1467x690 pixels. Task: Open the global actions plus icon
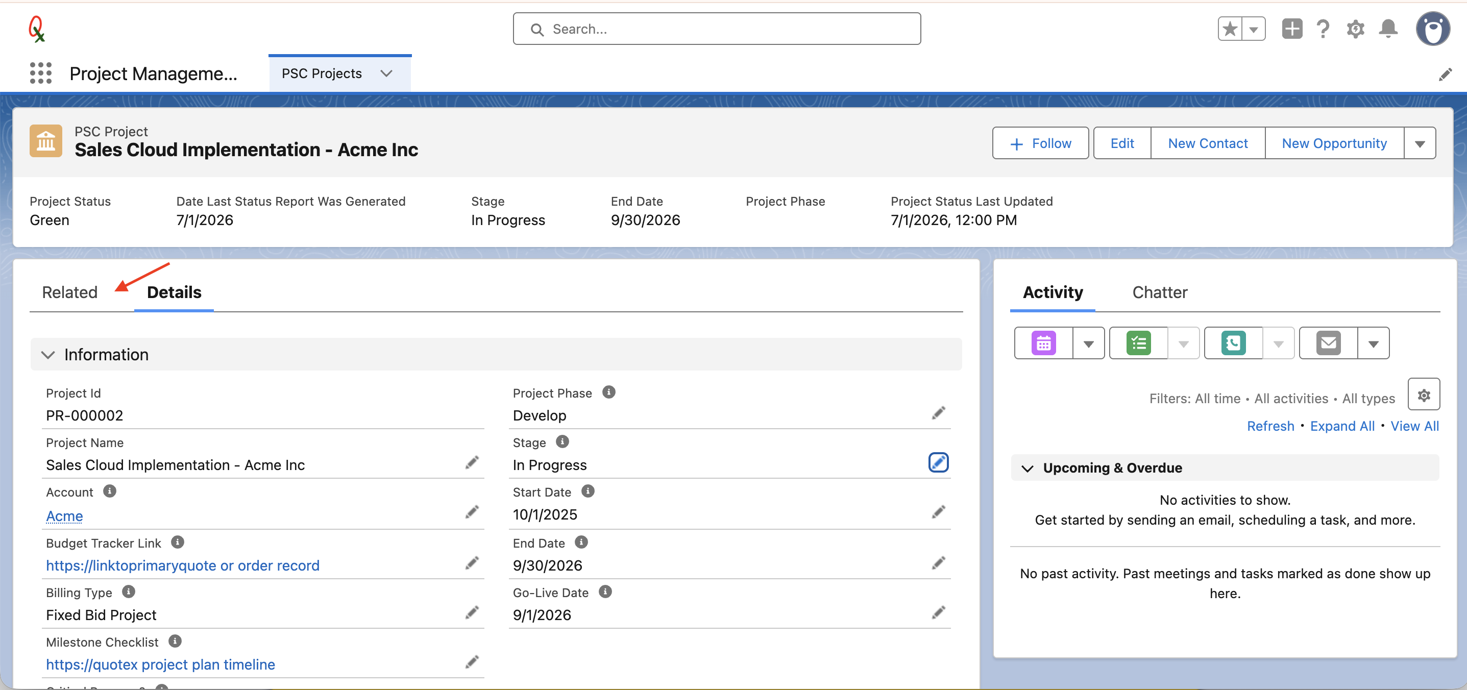point(1292,29)
